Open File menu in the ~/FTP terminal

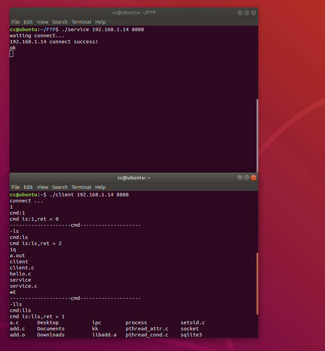16,22
